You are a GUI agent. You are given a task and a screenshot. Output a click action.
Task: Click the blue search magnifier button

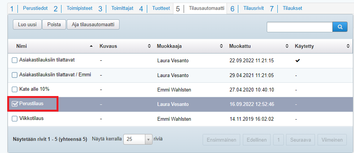[340, 27]
